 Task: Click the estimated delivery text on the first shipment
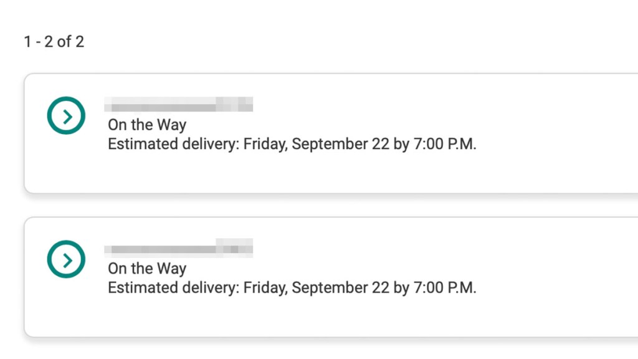293,144
